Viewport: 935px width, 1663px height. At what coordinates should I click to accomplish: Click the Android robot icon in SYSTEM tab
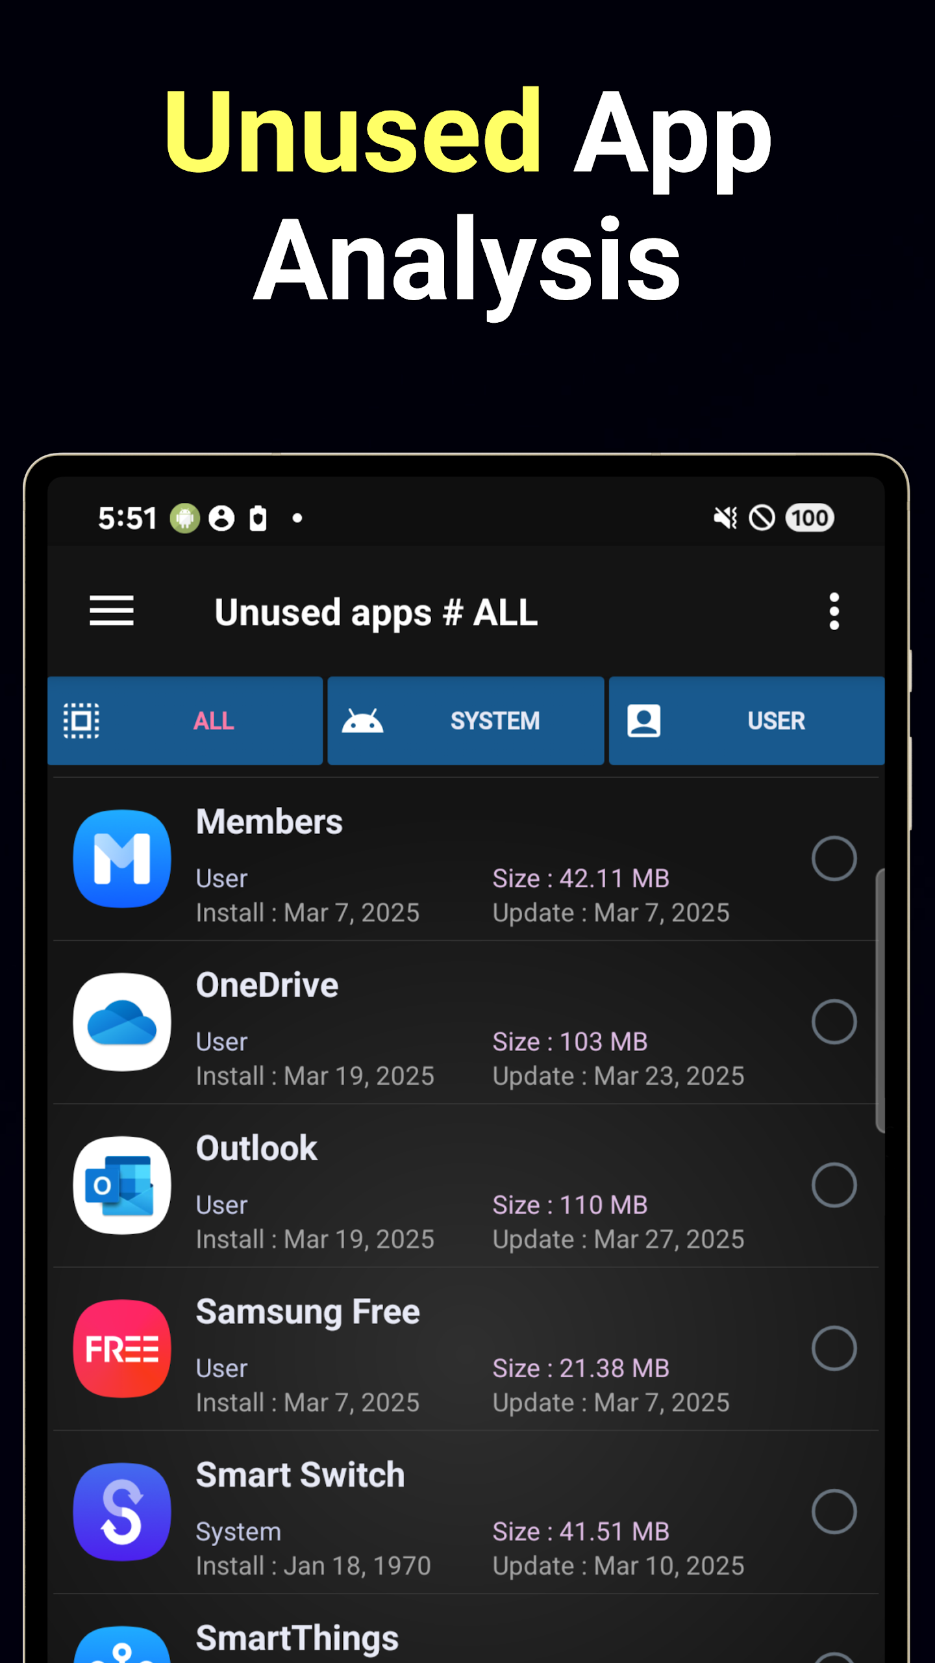click(362, 720)
